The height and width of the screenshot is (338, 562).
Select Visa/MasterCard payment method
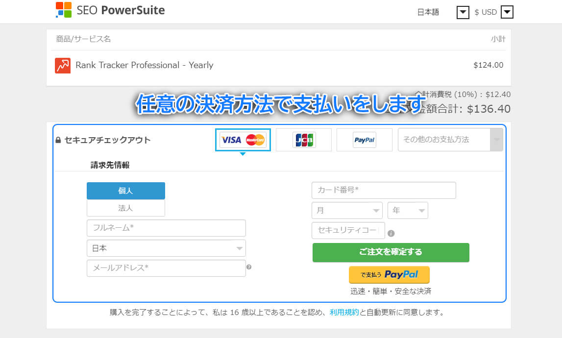243,140
